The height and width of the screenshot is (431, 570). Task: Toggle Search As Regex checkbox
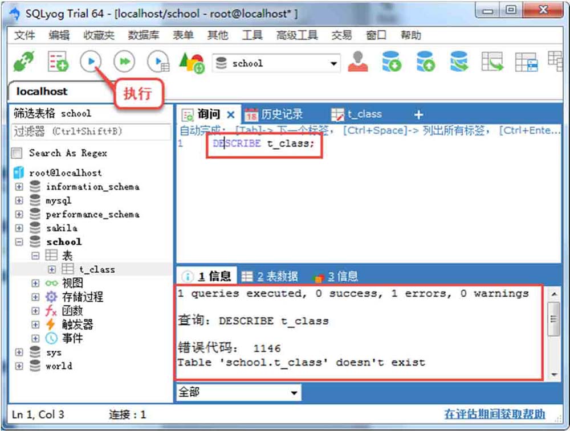point(17,153)
